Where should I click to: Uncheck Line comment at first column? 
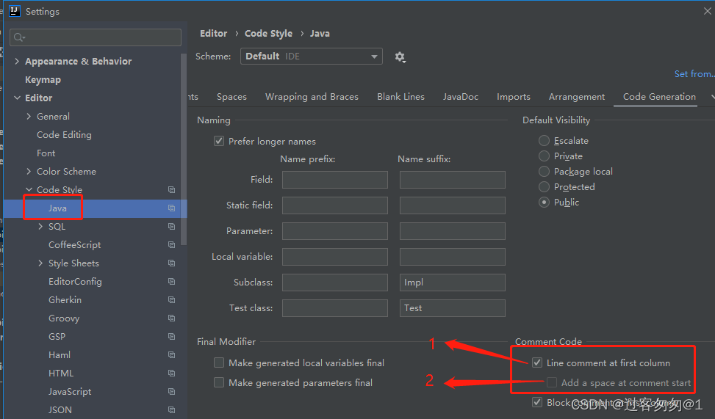point(537,362)
